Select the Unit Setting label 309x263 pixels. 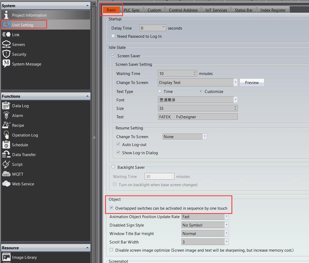point(23,25)
